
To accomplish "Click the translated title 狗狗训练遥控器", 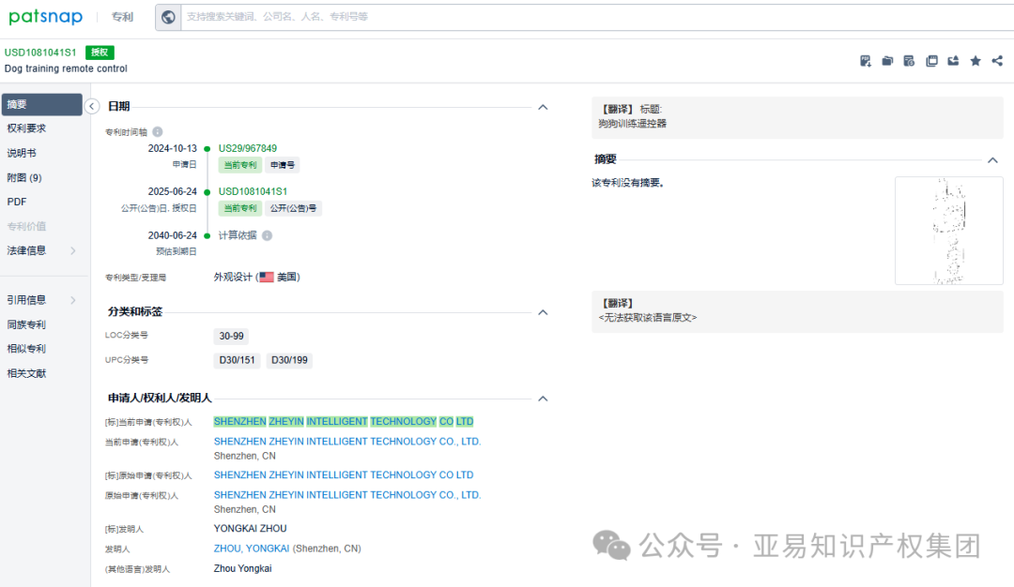I will pos(633,124).
